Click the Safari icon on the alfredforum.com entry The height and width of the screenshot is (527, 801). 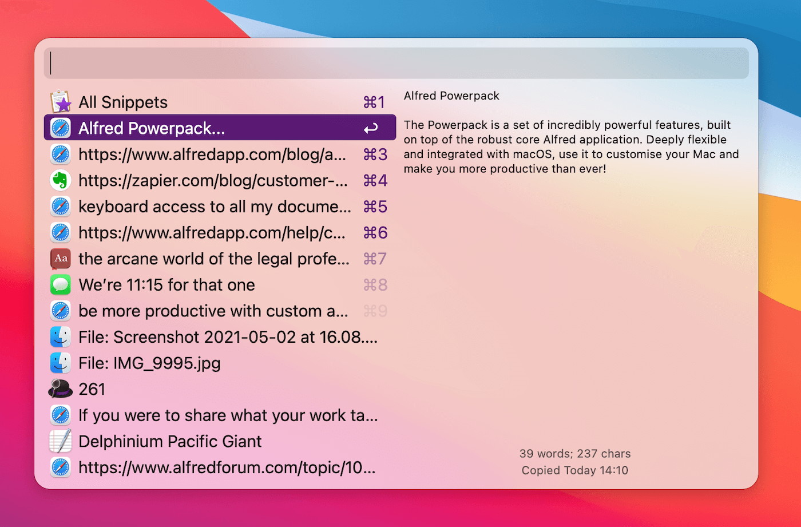coord(60,467)
